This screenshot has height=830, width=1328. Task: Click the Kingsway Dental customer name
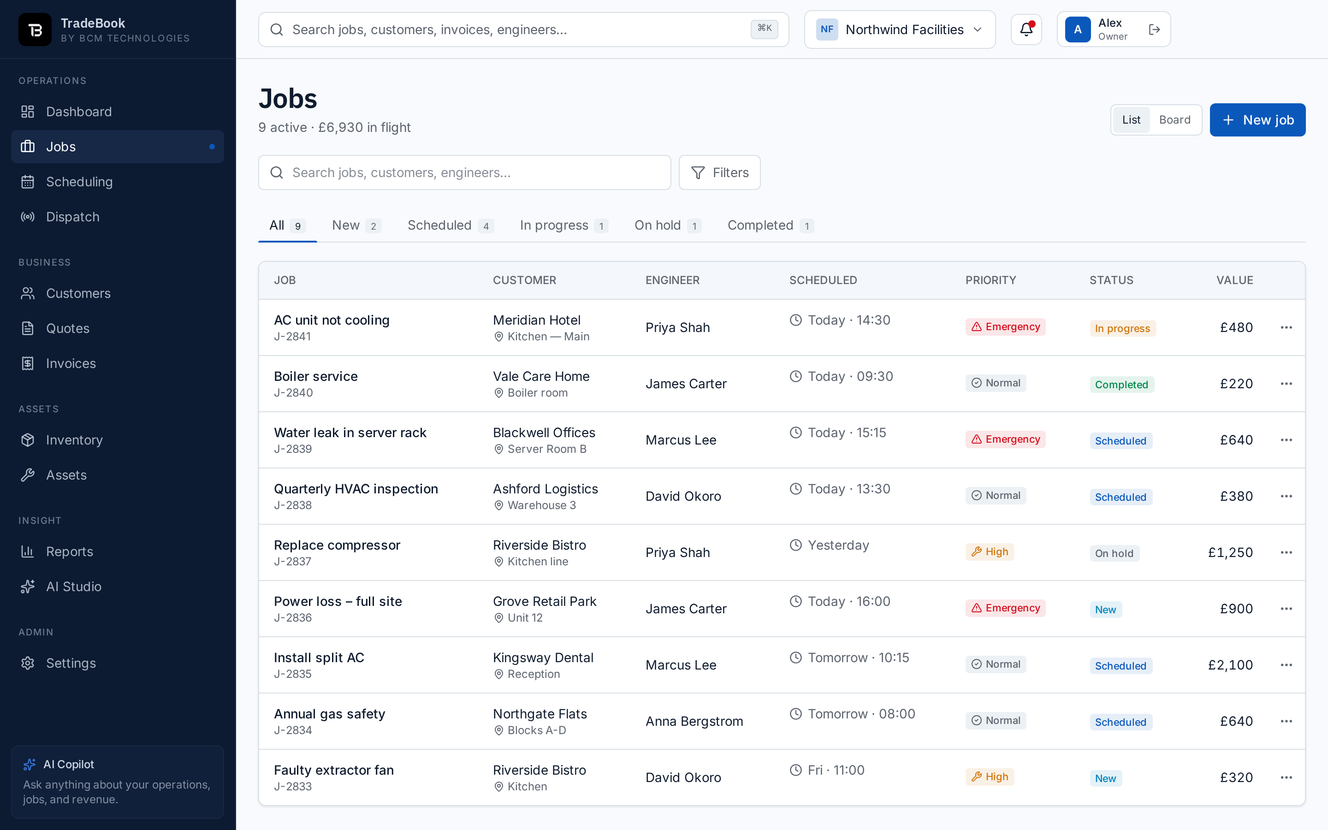pyautogui.click(x=543, y=658)
